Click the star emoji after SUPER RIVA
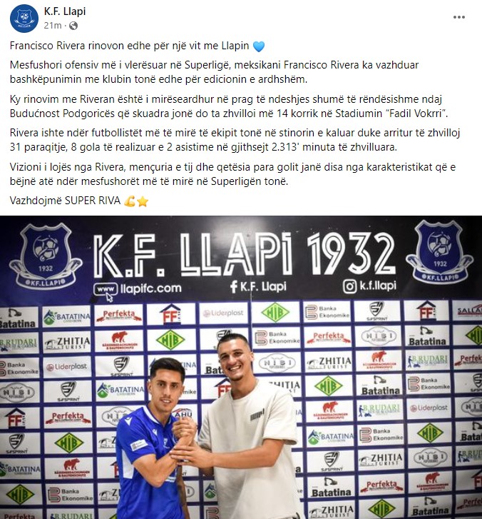 pos(143,201)
